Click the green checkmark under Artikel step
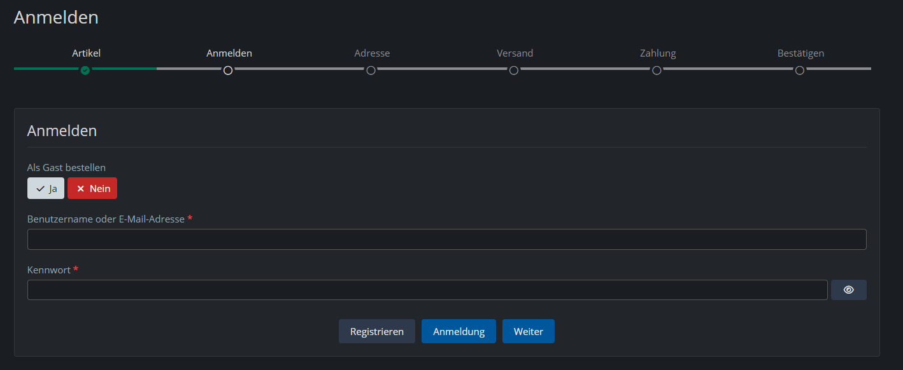 pos(85,71)
